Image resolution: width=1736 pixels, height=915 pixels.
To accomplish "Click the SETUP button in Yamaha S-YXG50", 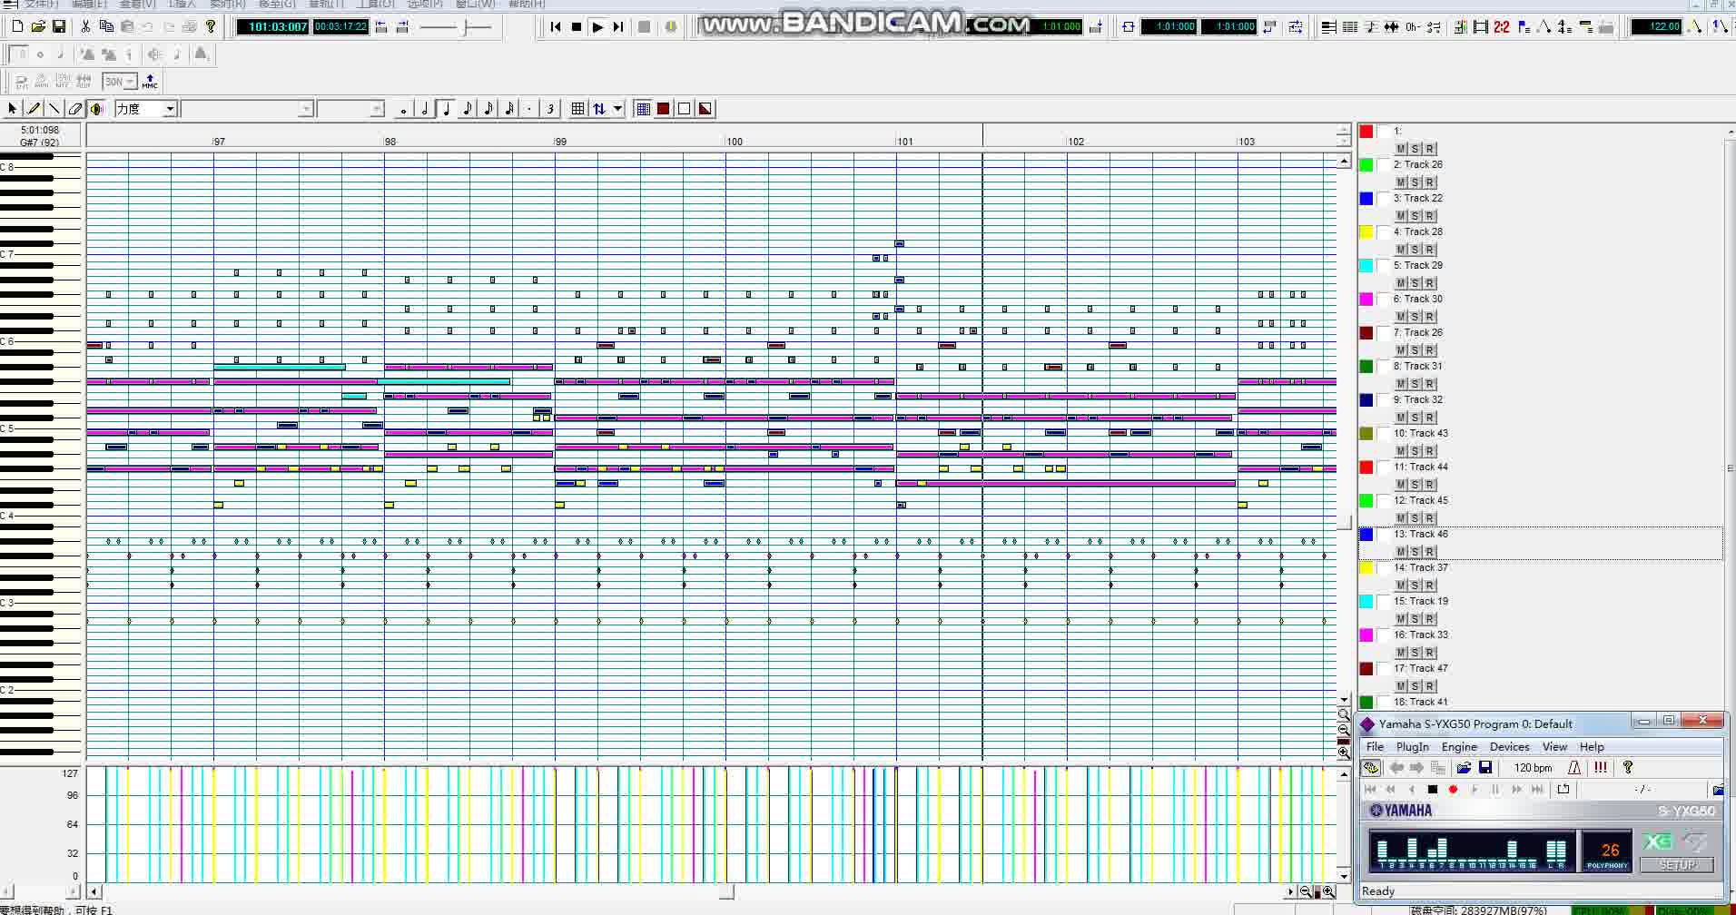I will [1677, 865].
